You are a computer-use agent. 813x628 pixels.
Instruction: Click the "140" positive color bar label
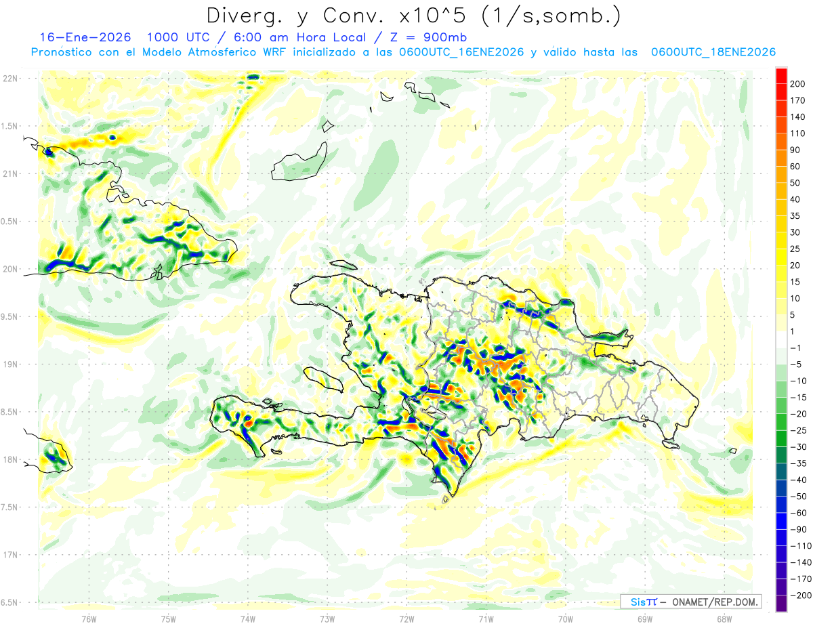[x=798, y=117]
